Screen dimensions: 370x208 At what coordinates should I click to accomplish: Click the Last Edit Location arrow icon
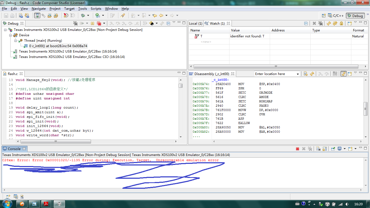(155, 15)
